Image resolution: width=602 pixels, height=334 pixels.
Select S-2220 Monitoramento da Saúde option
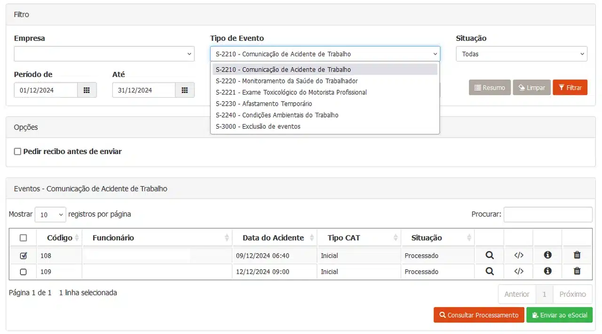click(x=325, y=81)
